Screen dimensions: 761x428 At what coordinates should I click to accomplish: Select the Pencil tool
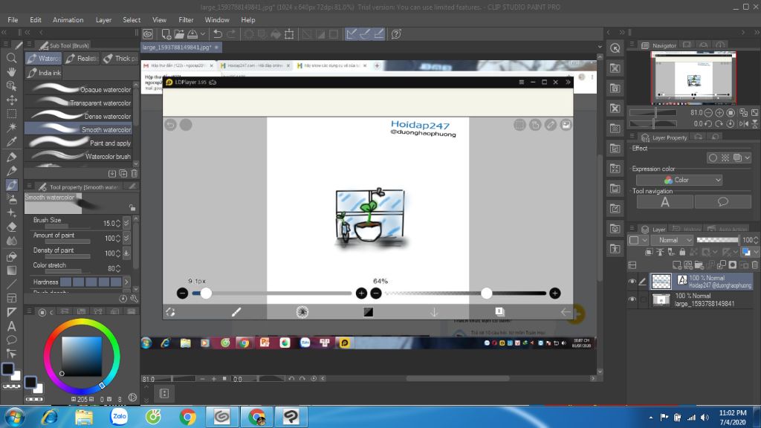11,171
